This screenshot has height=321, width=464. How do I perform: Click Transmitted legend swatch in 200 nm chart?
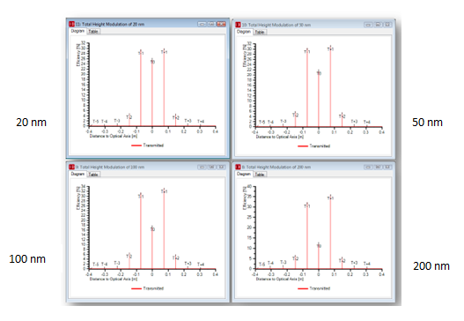tap(303, 288)
